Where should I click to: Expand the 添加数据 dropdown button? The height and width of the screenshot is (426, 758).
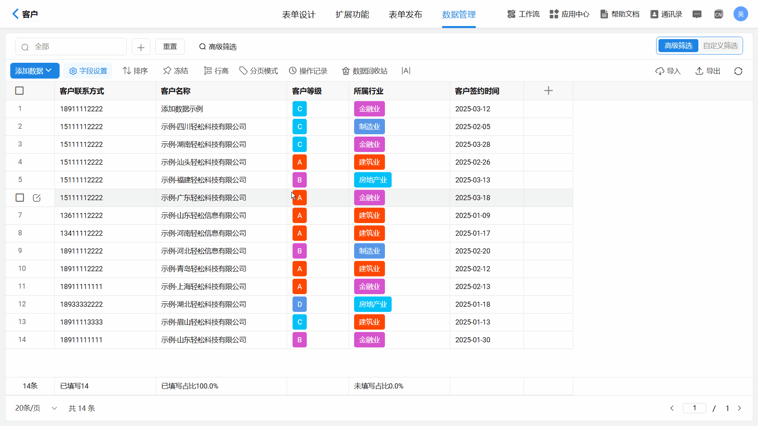pyautogui.click(x=34, y=71)
